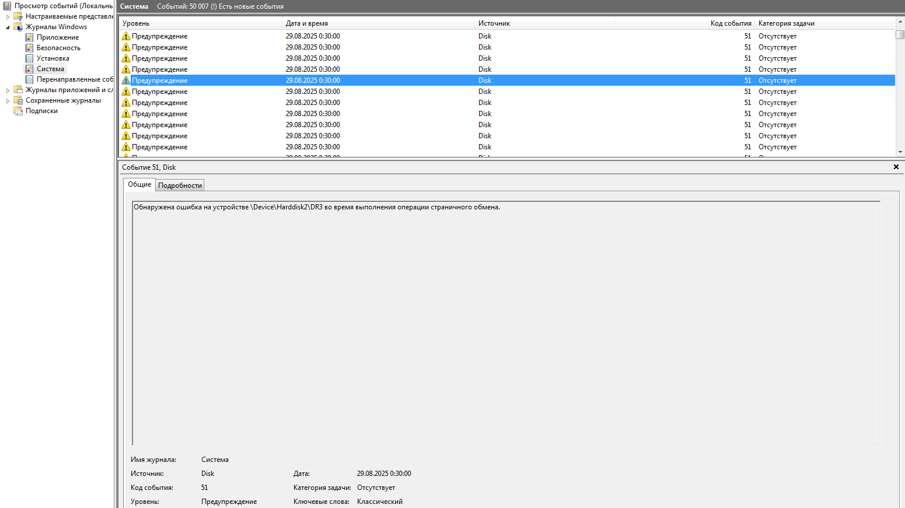Sort events by Дата и время column header

pos(379,23)
